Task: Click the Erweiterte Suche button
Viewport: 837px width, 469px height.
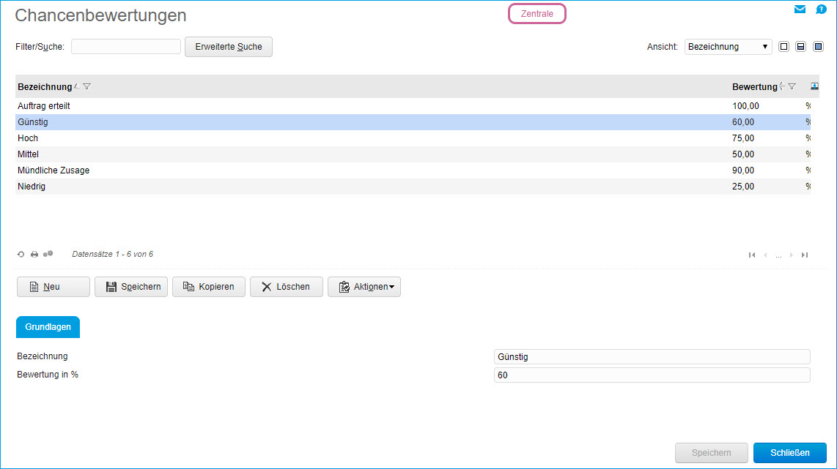Action: [228, 47]
